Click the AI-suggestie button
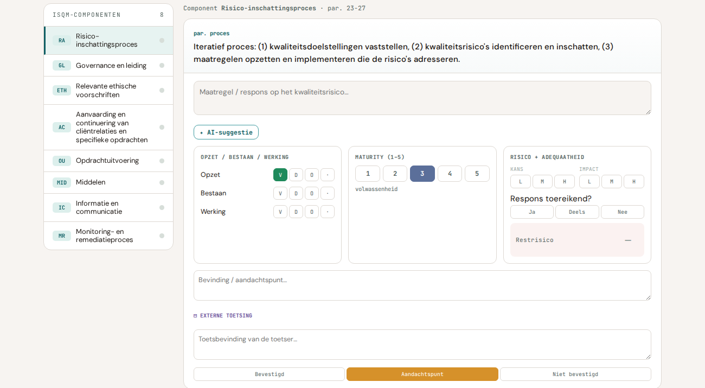The width and height of the screenshot is (705, 388). pyautogui.click(x=226, y=132)
